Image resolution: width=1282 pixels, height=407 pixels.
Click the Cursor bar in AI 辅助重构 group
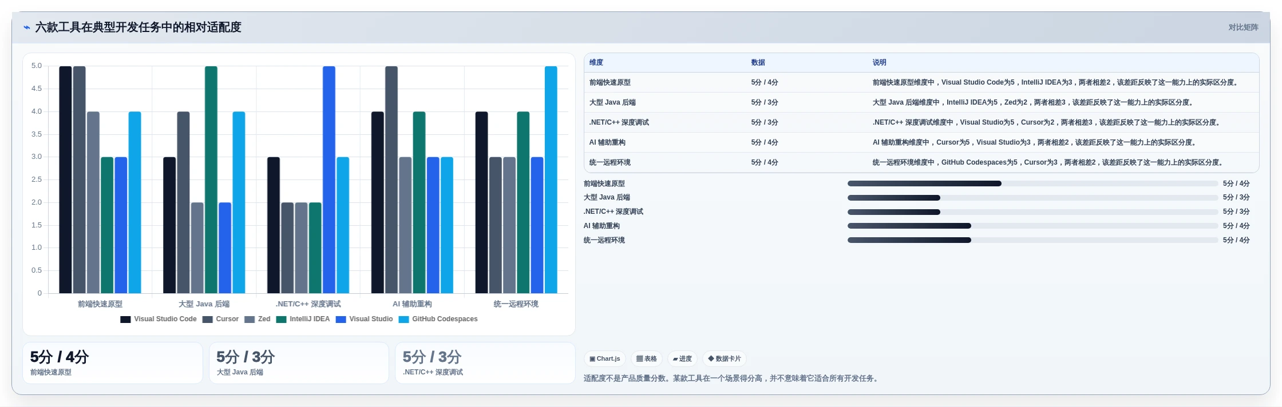391,180
